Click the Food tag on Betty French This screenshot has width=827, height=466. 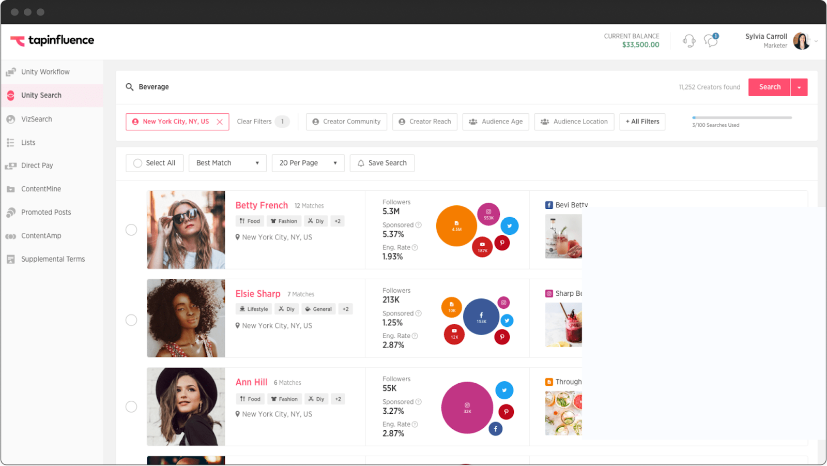(250, 221)
